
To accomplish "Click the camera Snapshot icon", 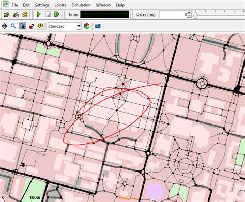I will pyautogui.click(x=98, y=26).
